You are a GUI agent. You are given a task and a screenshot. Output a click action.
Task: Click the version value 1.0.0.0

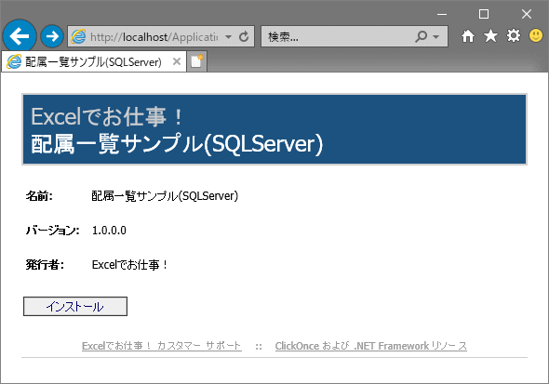tap(109, 231)
